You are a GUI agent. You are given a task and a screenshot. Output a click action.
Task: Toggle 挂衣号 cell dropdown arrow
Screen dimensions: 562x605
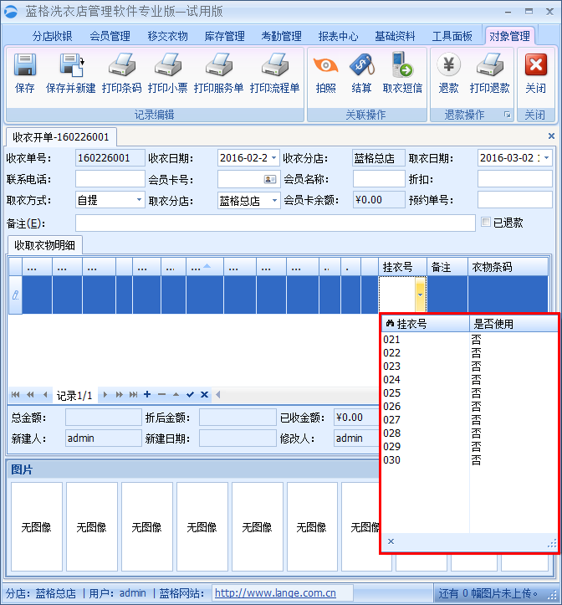[x=420, y=295]
